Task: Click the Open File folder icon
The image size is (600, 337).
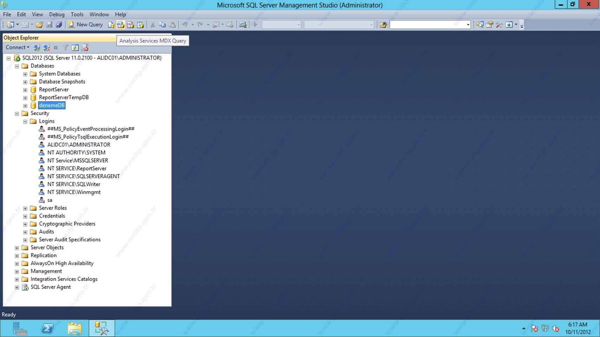Action: 39,25
